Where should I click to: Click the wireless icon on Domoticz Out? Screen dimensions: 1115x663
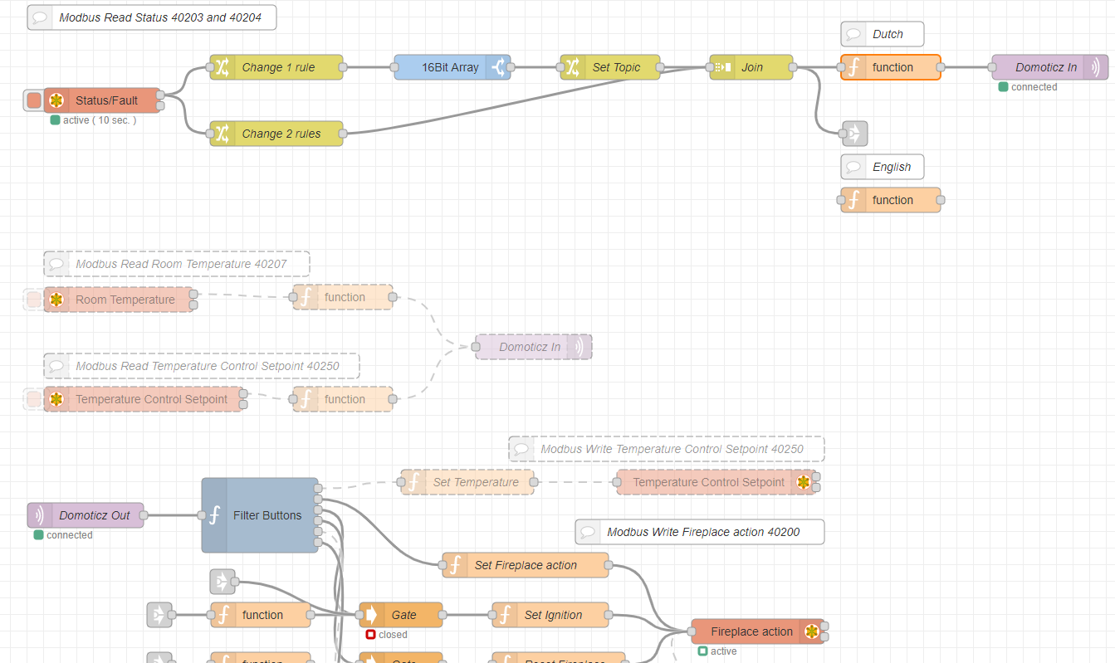pos(40,515)
